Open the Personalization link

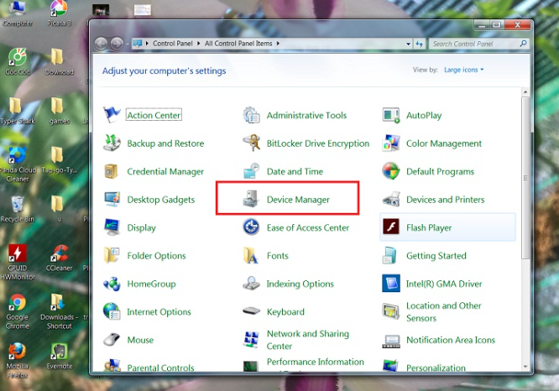tap(436, 368)
